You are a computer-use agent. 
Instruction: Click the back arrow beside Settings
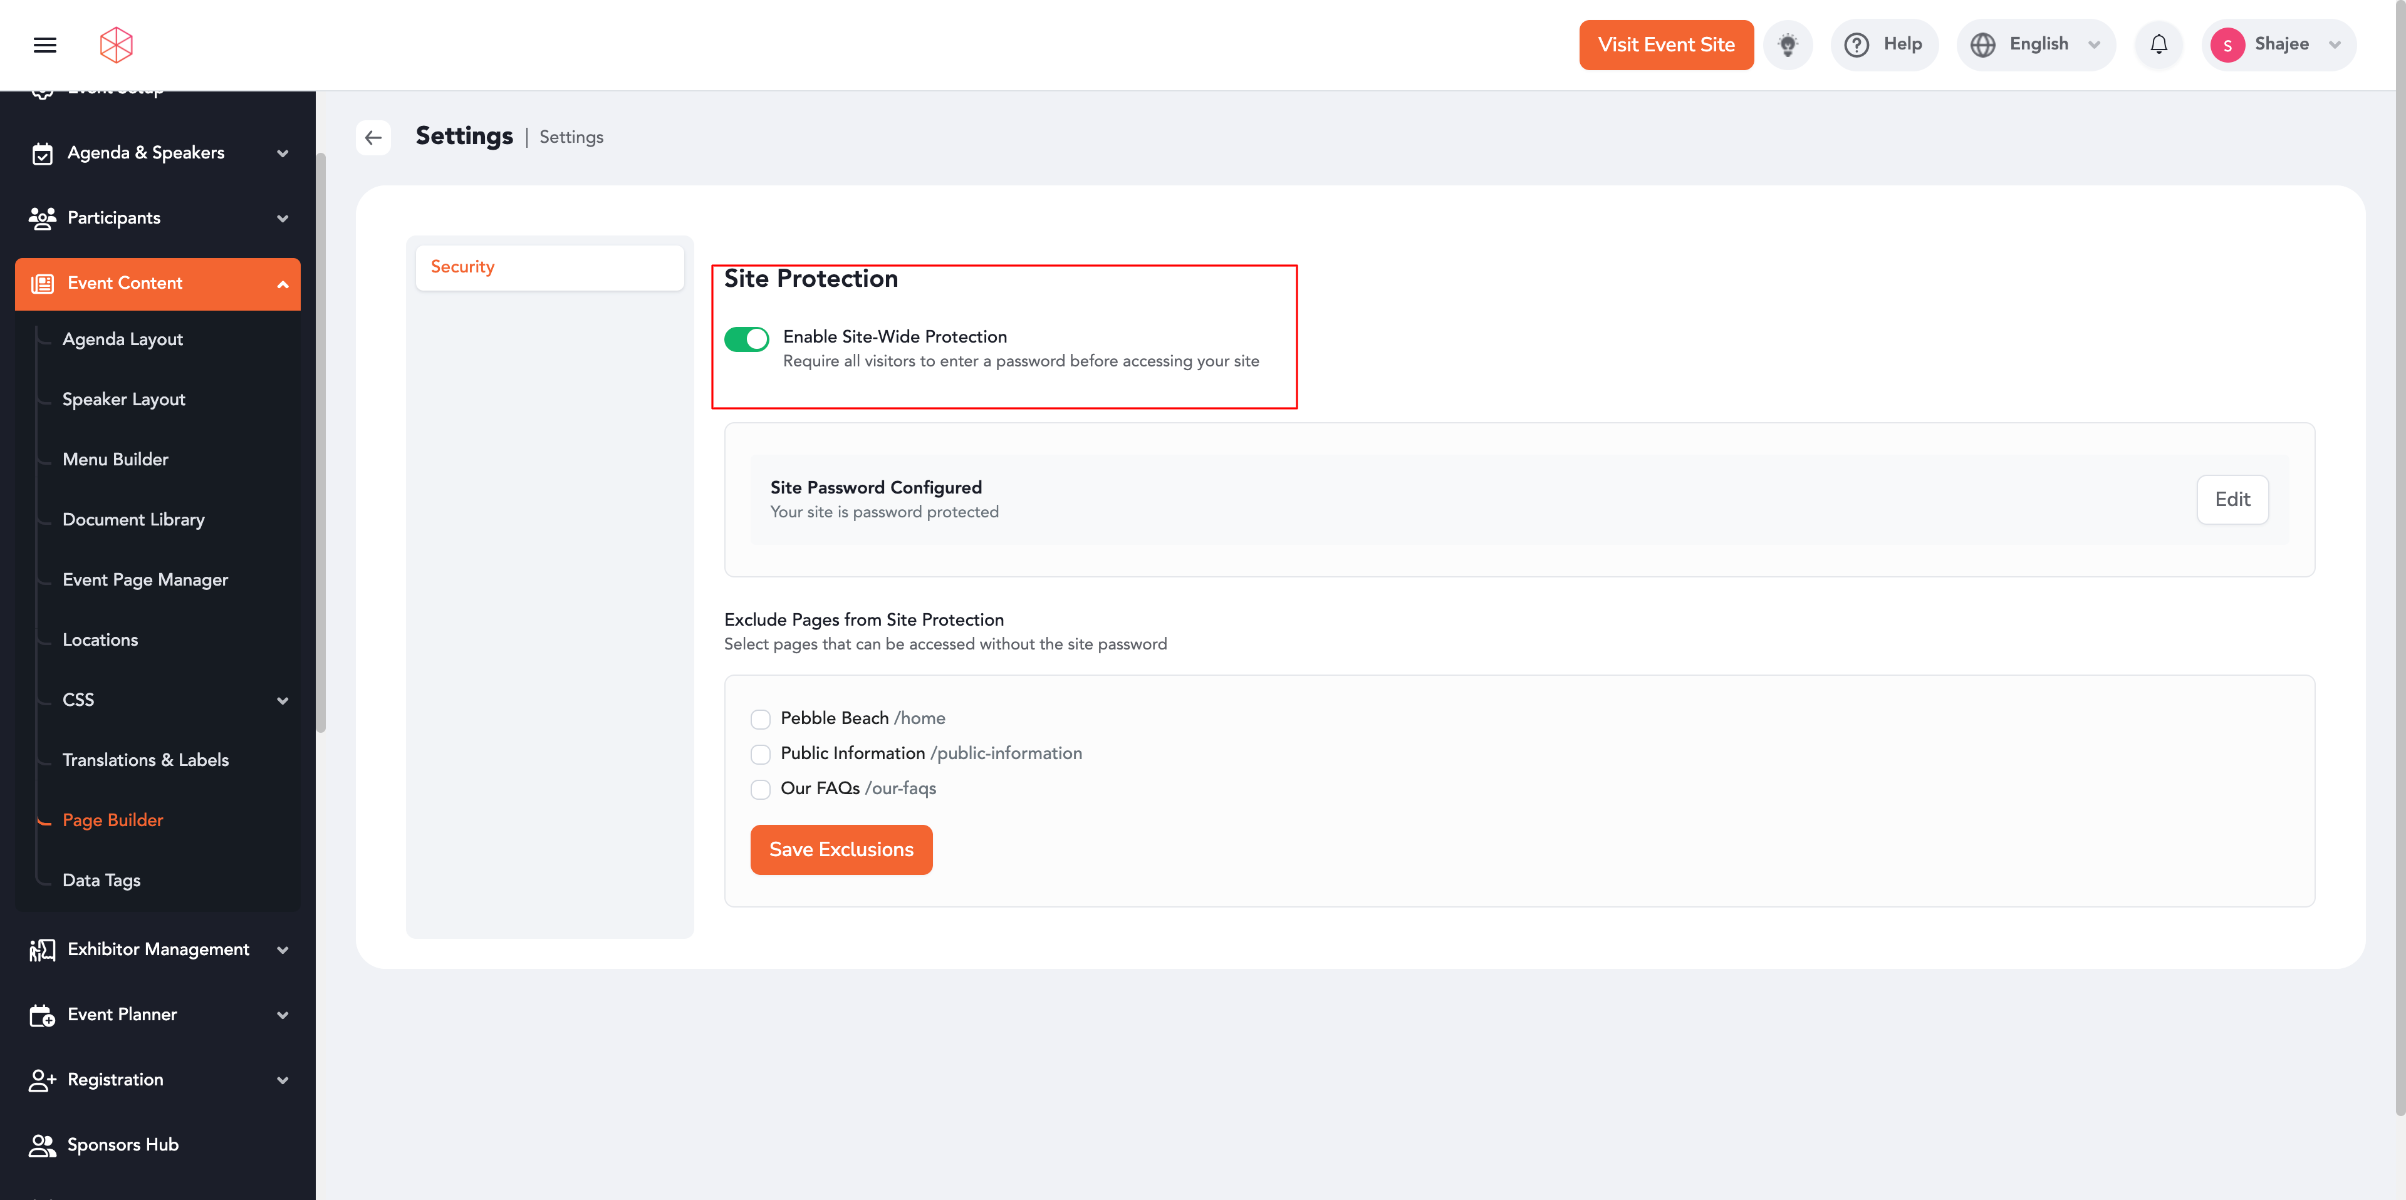[373, 137]
